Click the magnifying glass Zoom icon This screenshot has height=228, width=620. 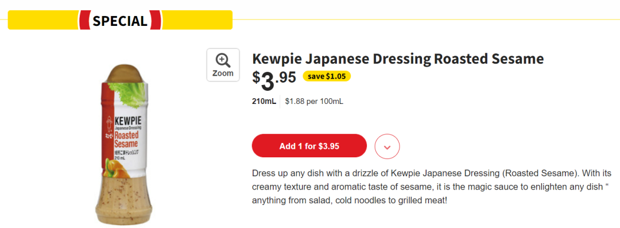tap(223, 60)
